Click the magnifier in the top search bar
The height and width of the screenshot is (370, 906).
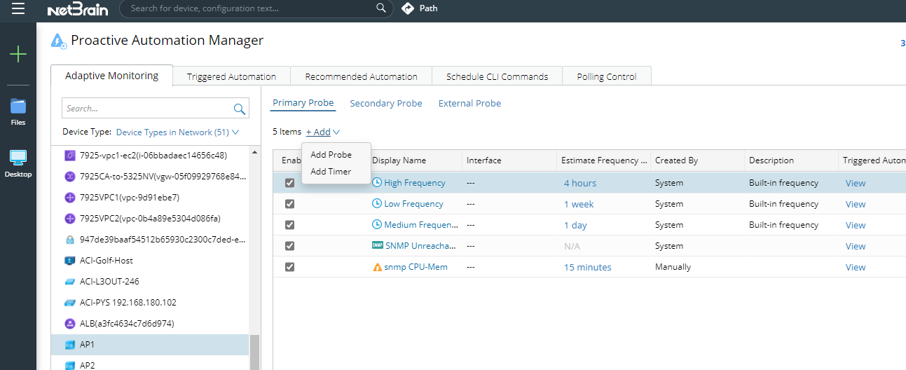click(381, 8)
